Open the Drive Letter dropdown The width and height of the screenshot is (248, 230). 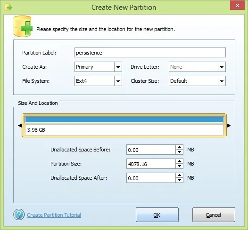click(222, 67)
